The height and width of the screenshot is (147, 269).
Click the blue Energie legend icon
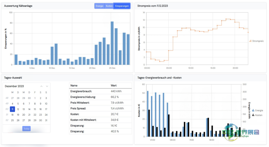[253, 110]
